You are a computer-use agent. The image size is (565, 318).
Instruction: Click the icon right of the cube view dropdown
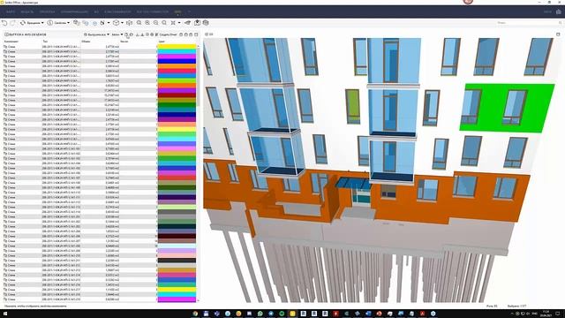tap(129, 23)
